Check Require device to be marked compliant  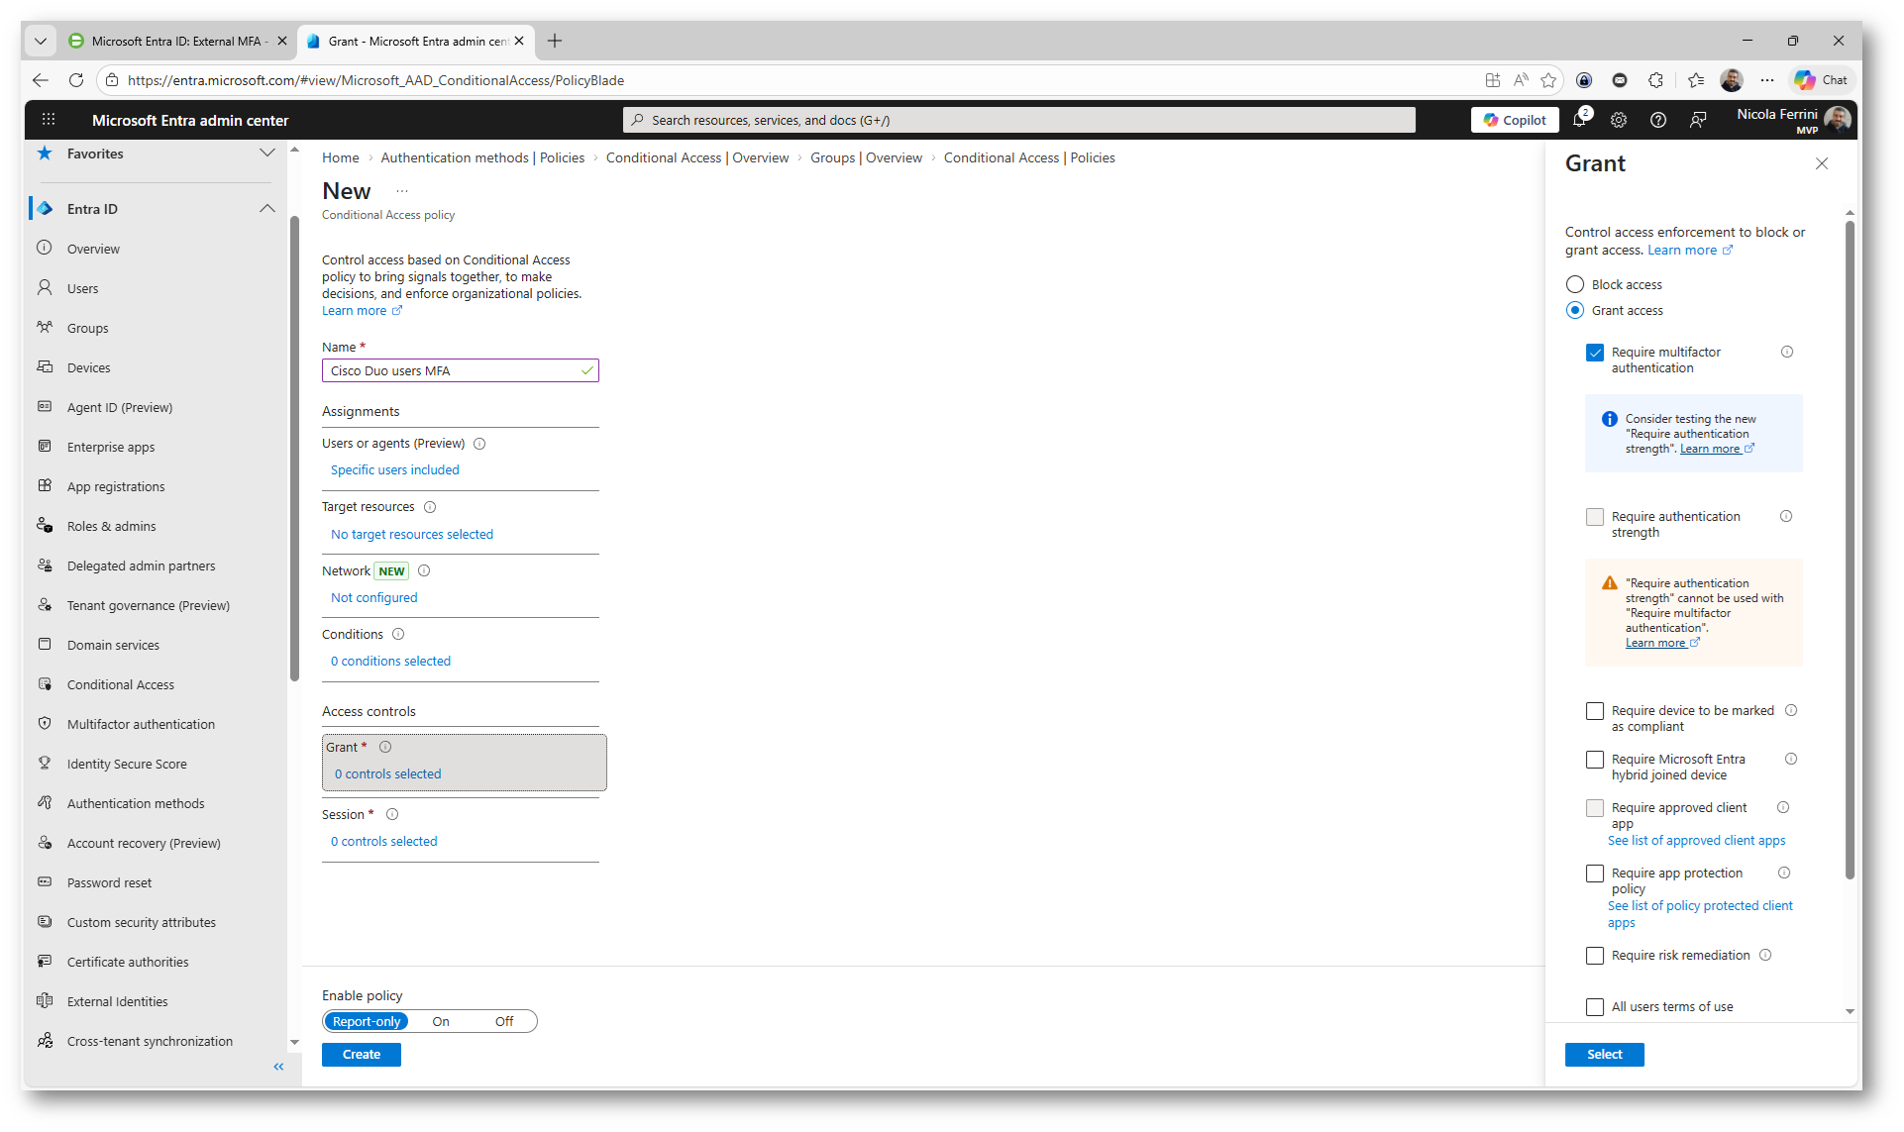[x=1595, y=711]
